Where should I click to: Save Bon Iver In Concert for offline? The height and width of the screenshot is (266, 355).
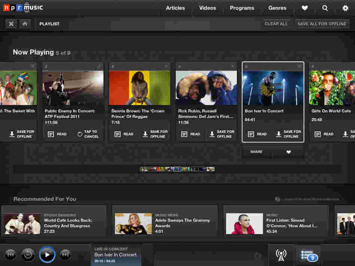[x=288, y=134]
